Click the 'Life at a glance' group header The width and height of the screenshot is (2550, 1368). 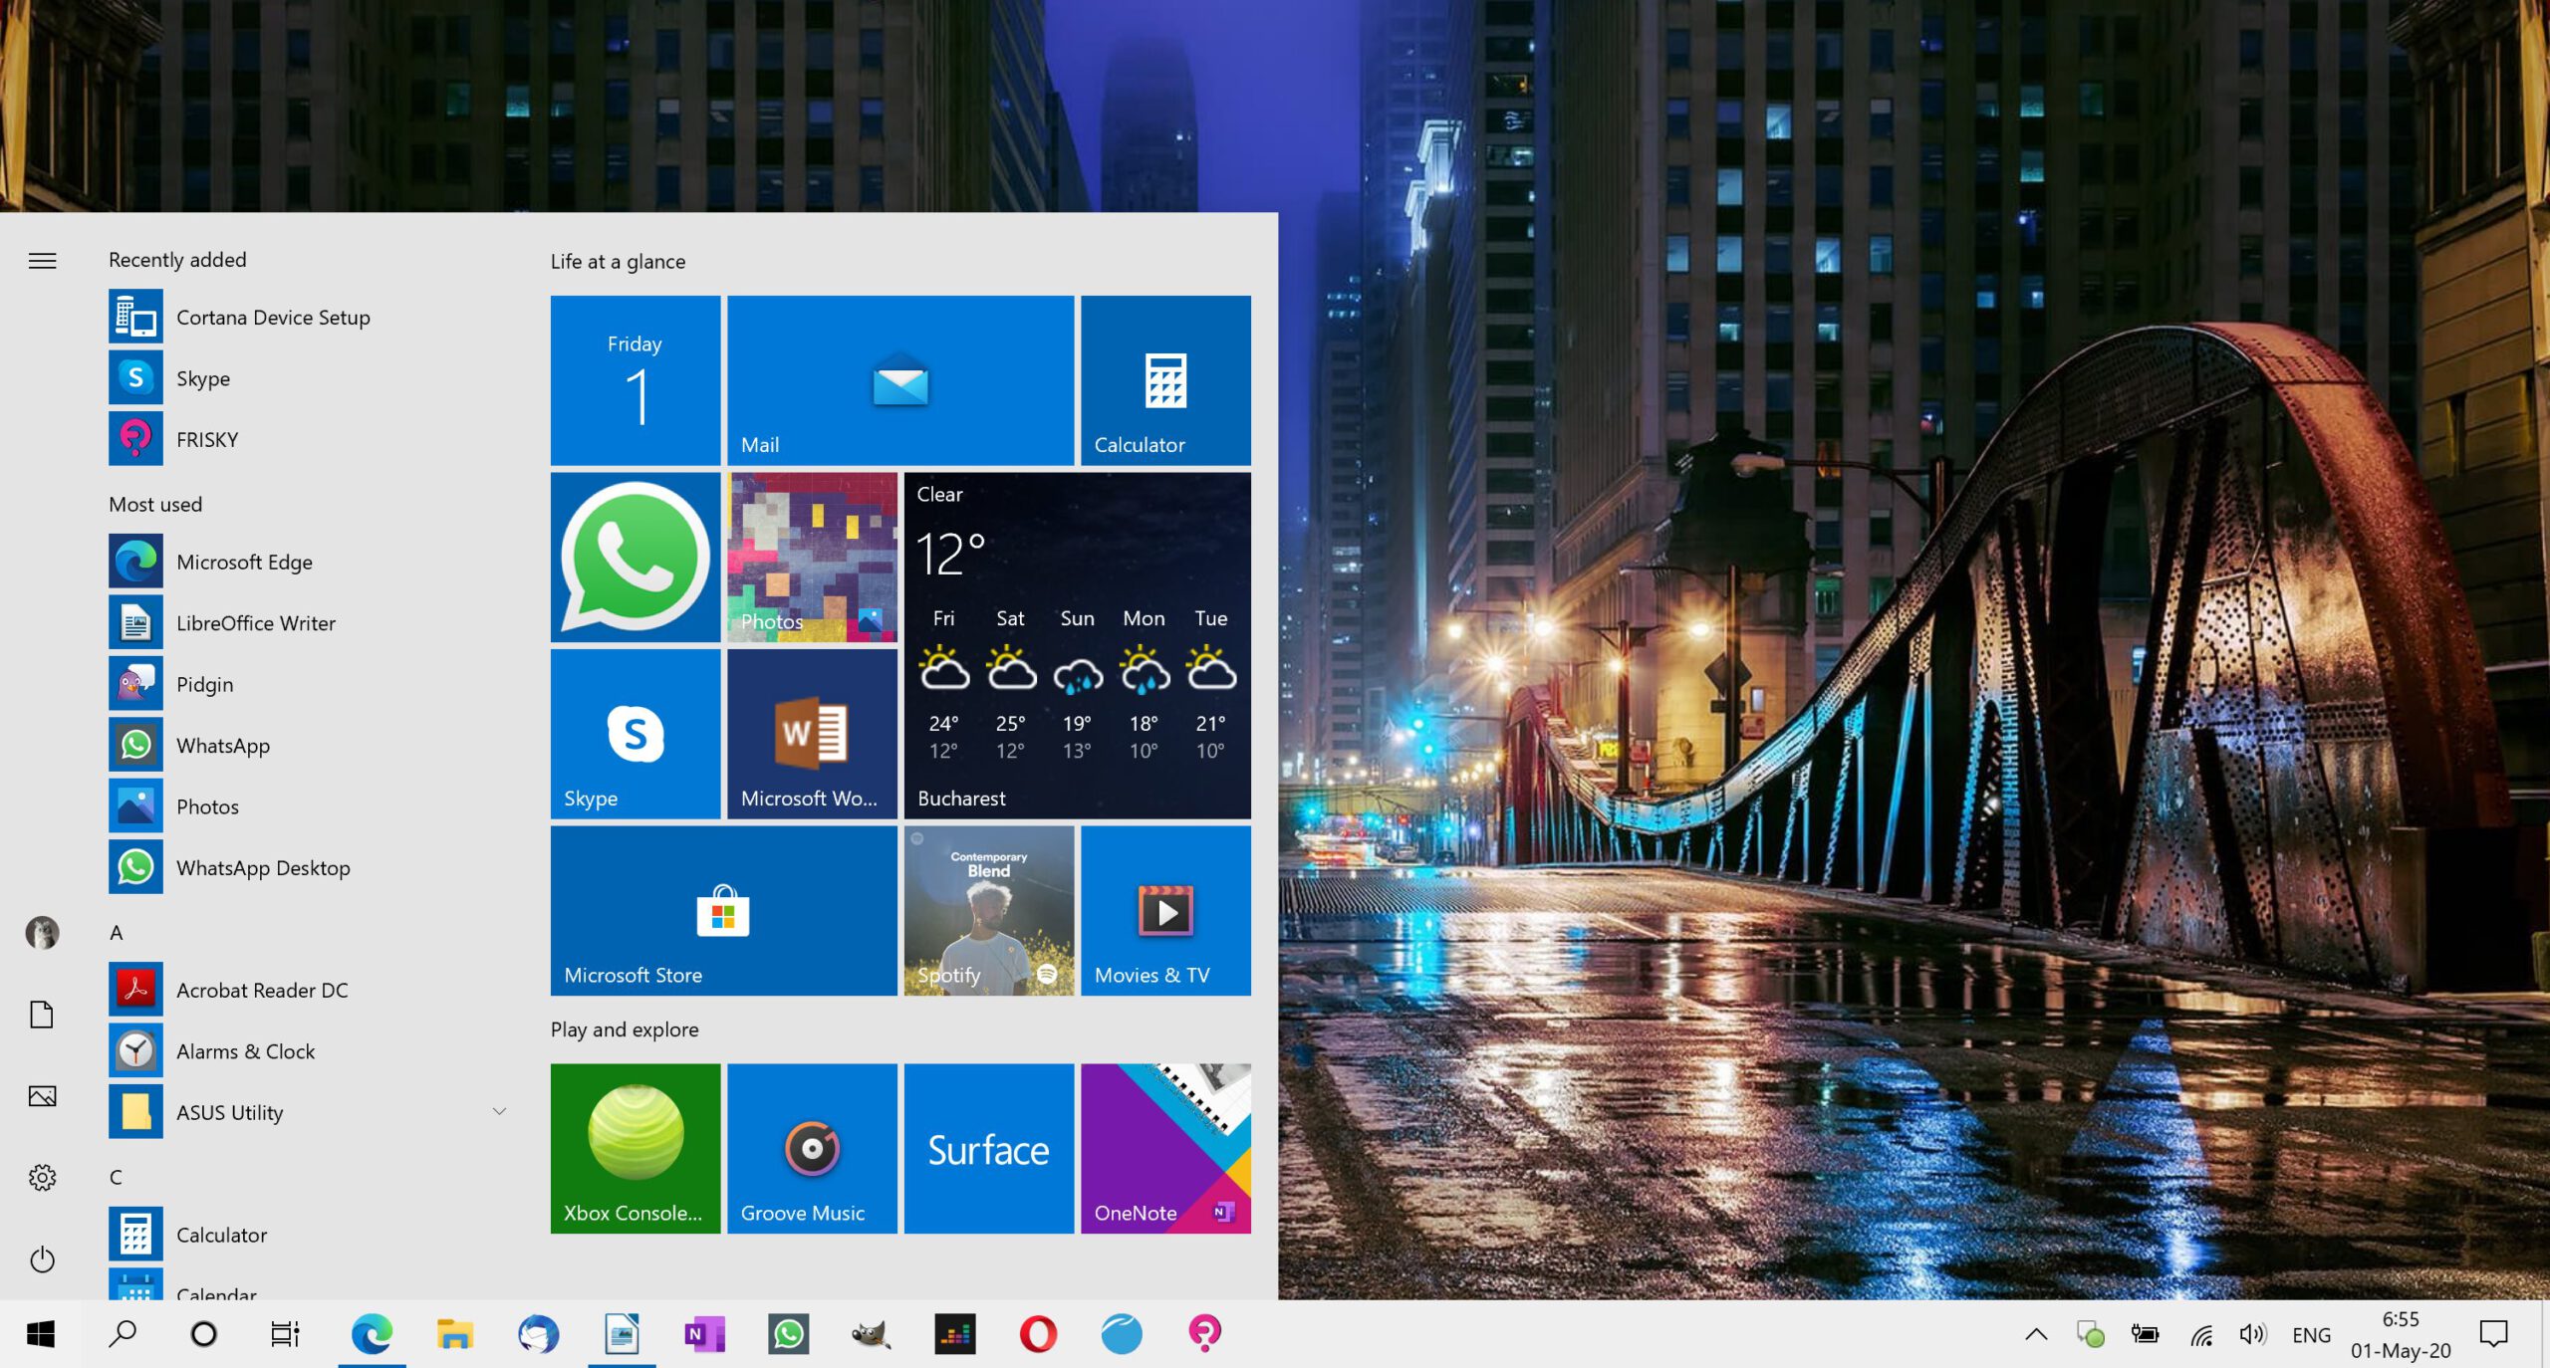pyautogui.click(x=618, y=262)
